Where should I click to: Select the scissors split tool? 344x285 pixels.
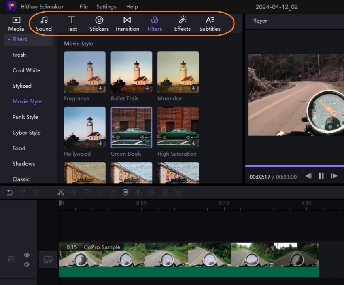[61, 193]
